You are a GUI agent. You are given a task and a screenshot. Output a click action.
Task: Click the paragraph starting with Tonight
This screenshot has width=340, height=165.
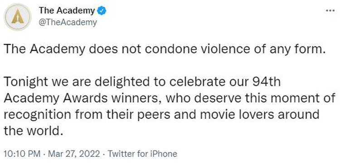pos(170,106)
